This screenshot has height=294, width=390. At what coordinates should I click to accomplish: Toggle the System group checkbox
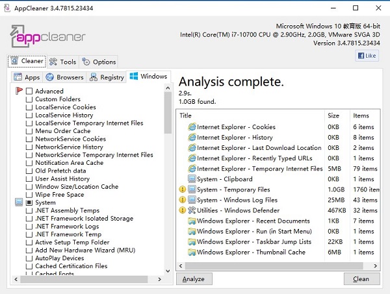click(x=29, y=202)
